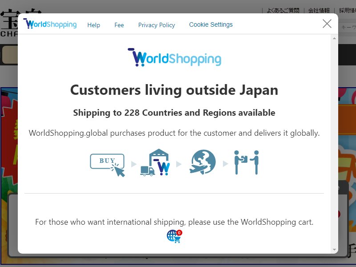Viewport: 356px width, 267px height.
Task: Click the 'Customers living outside Japan' heading
Action: pyautogui.click(x=174, y=90)
